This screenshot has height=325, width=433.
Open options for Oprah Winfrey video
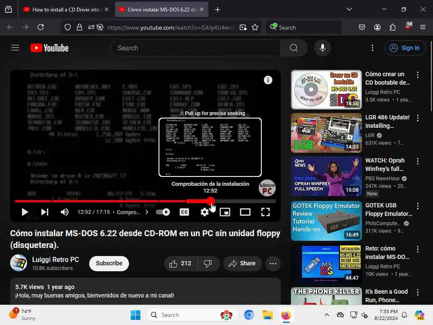pyautogui.click(x=417, y=161)
